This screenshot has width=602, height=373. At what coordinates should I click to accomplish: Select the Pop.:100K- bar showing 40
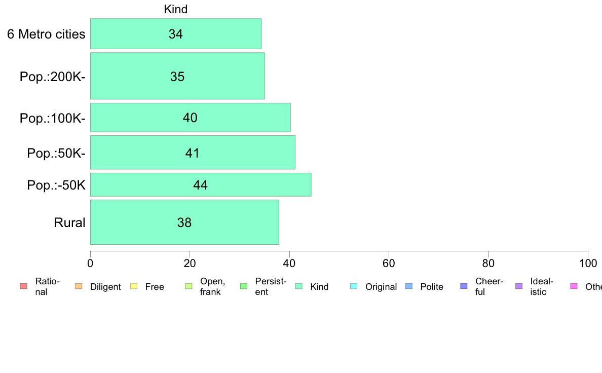(191, 118)
